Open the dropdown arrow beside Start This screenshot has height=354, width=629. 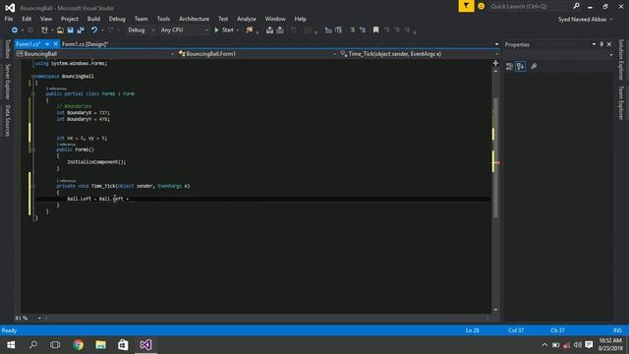(238, 30)
